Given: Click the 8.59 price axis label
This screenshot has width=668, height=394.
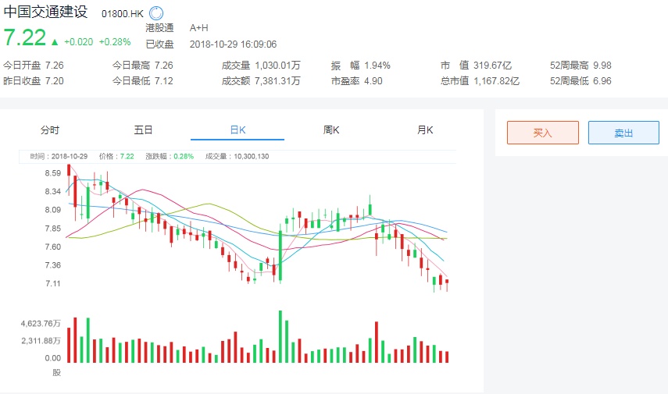Looking at the screenshot, I should tap(53, 173).
